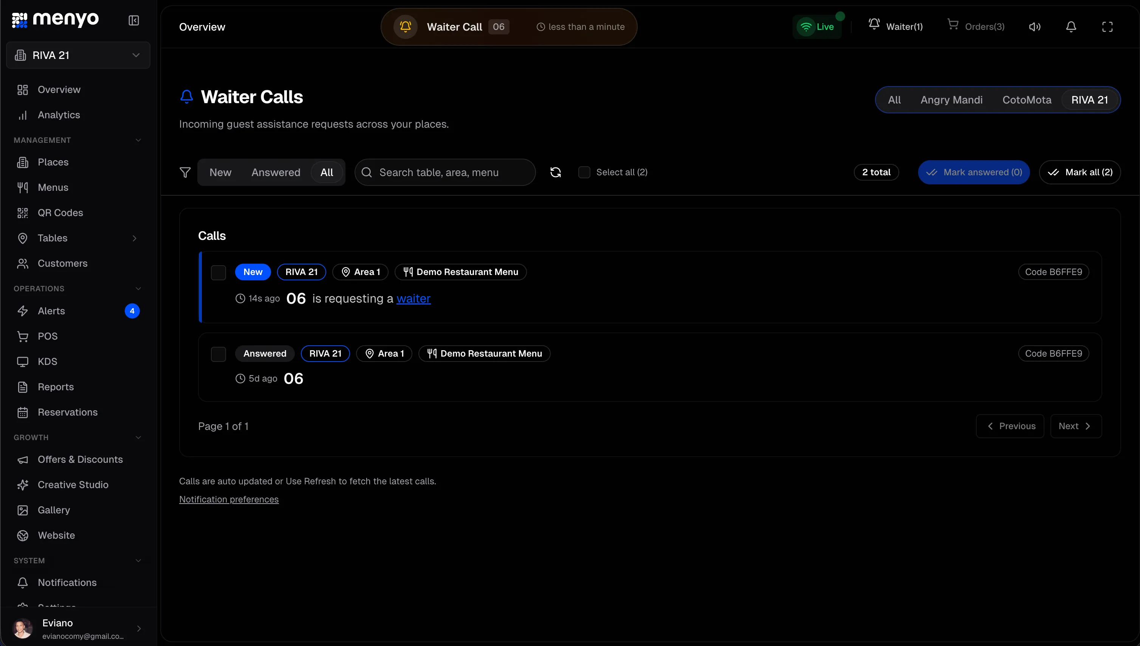The width and height of the screenshot is (1140, 646).
Task: Open the RIVA 21 place selector dropdown
Action: pyautogui.click(x=78, y=55)
